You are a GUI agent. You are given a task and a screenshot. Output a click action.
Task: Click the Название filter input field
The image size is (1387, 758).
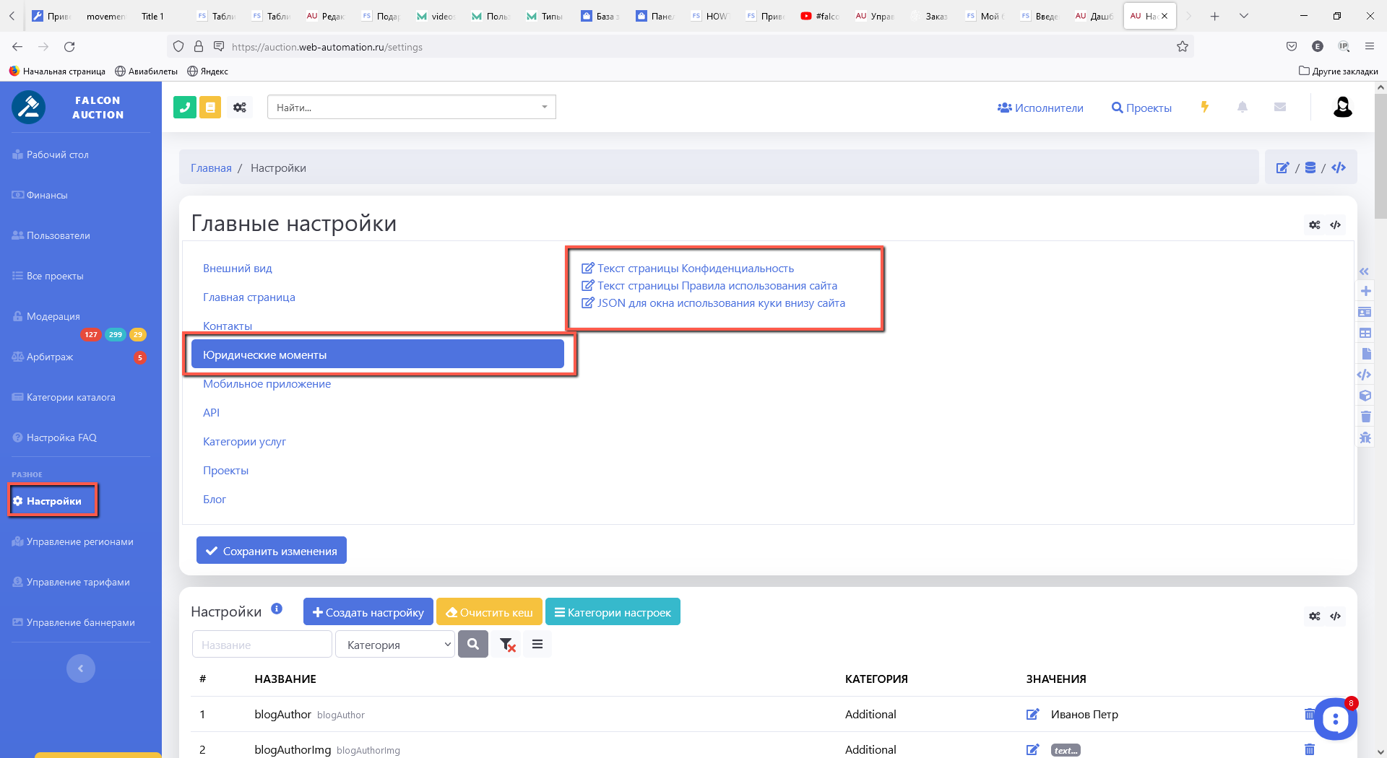click(262, 645)
